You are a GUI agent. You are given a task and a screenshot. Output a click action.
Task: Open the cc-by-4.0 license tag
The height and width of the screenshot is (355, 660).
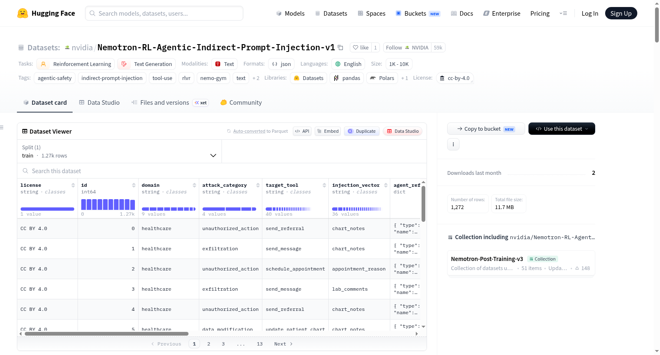(x=455, y=78)
